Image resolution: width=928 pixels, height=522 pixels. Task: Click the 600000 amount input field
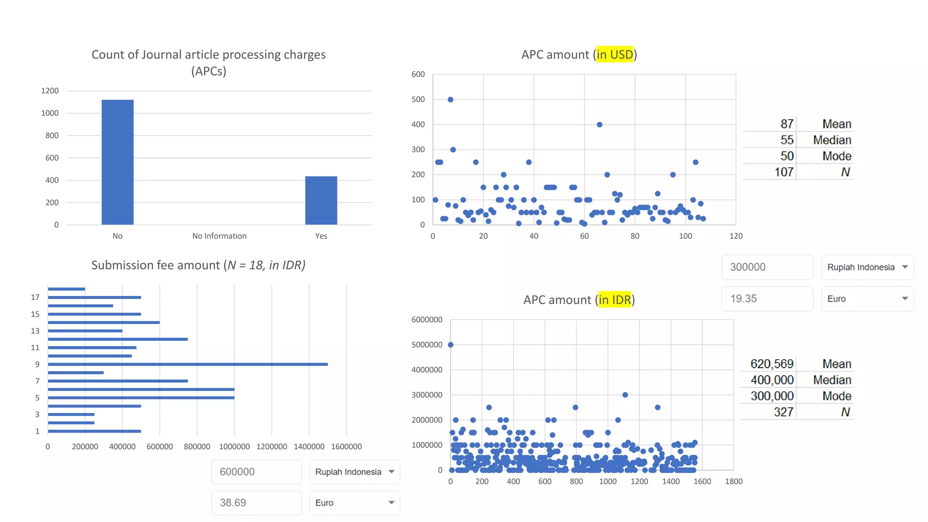pyautogui.click(x=256, y=472)
